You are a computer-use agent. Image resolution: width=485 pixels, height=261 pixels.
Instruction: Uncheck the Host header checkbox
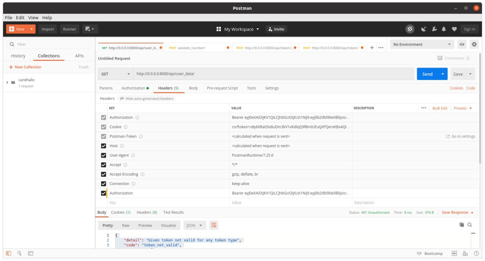pyautogui.click(x=103, y=146)
